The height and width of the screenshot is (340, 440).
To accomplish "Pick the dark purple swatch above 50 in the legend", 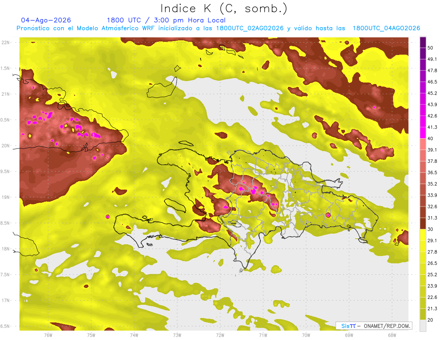I will coord(423,42).
